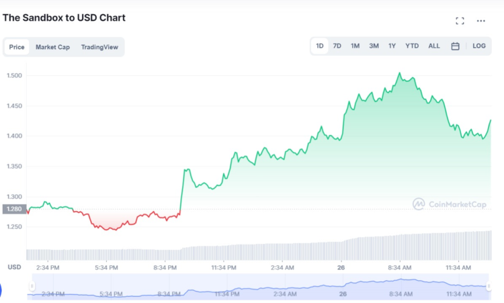Screen dimensions: 504x303
Task: Open the fullscreen chart icon
Action: (460, 21)
